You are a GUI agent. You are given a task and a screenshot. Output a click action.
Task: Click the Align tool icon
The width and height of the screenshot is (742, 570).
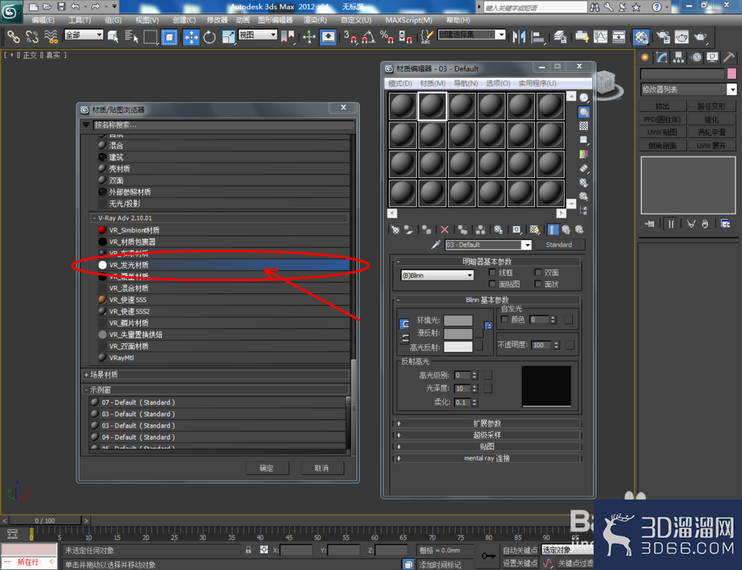click(538, 37)
